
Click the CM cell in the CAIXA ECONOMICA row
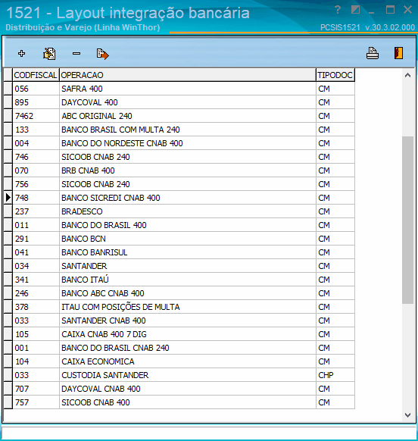click(335, 361)
